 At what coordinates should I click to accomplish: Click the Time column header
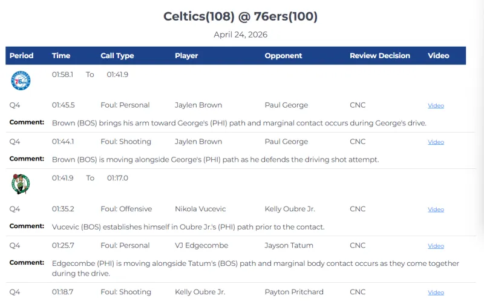click(x=61, y=56)
